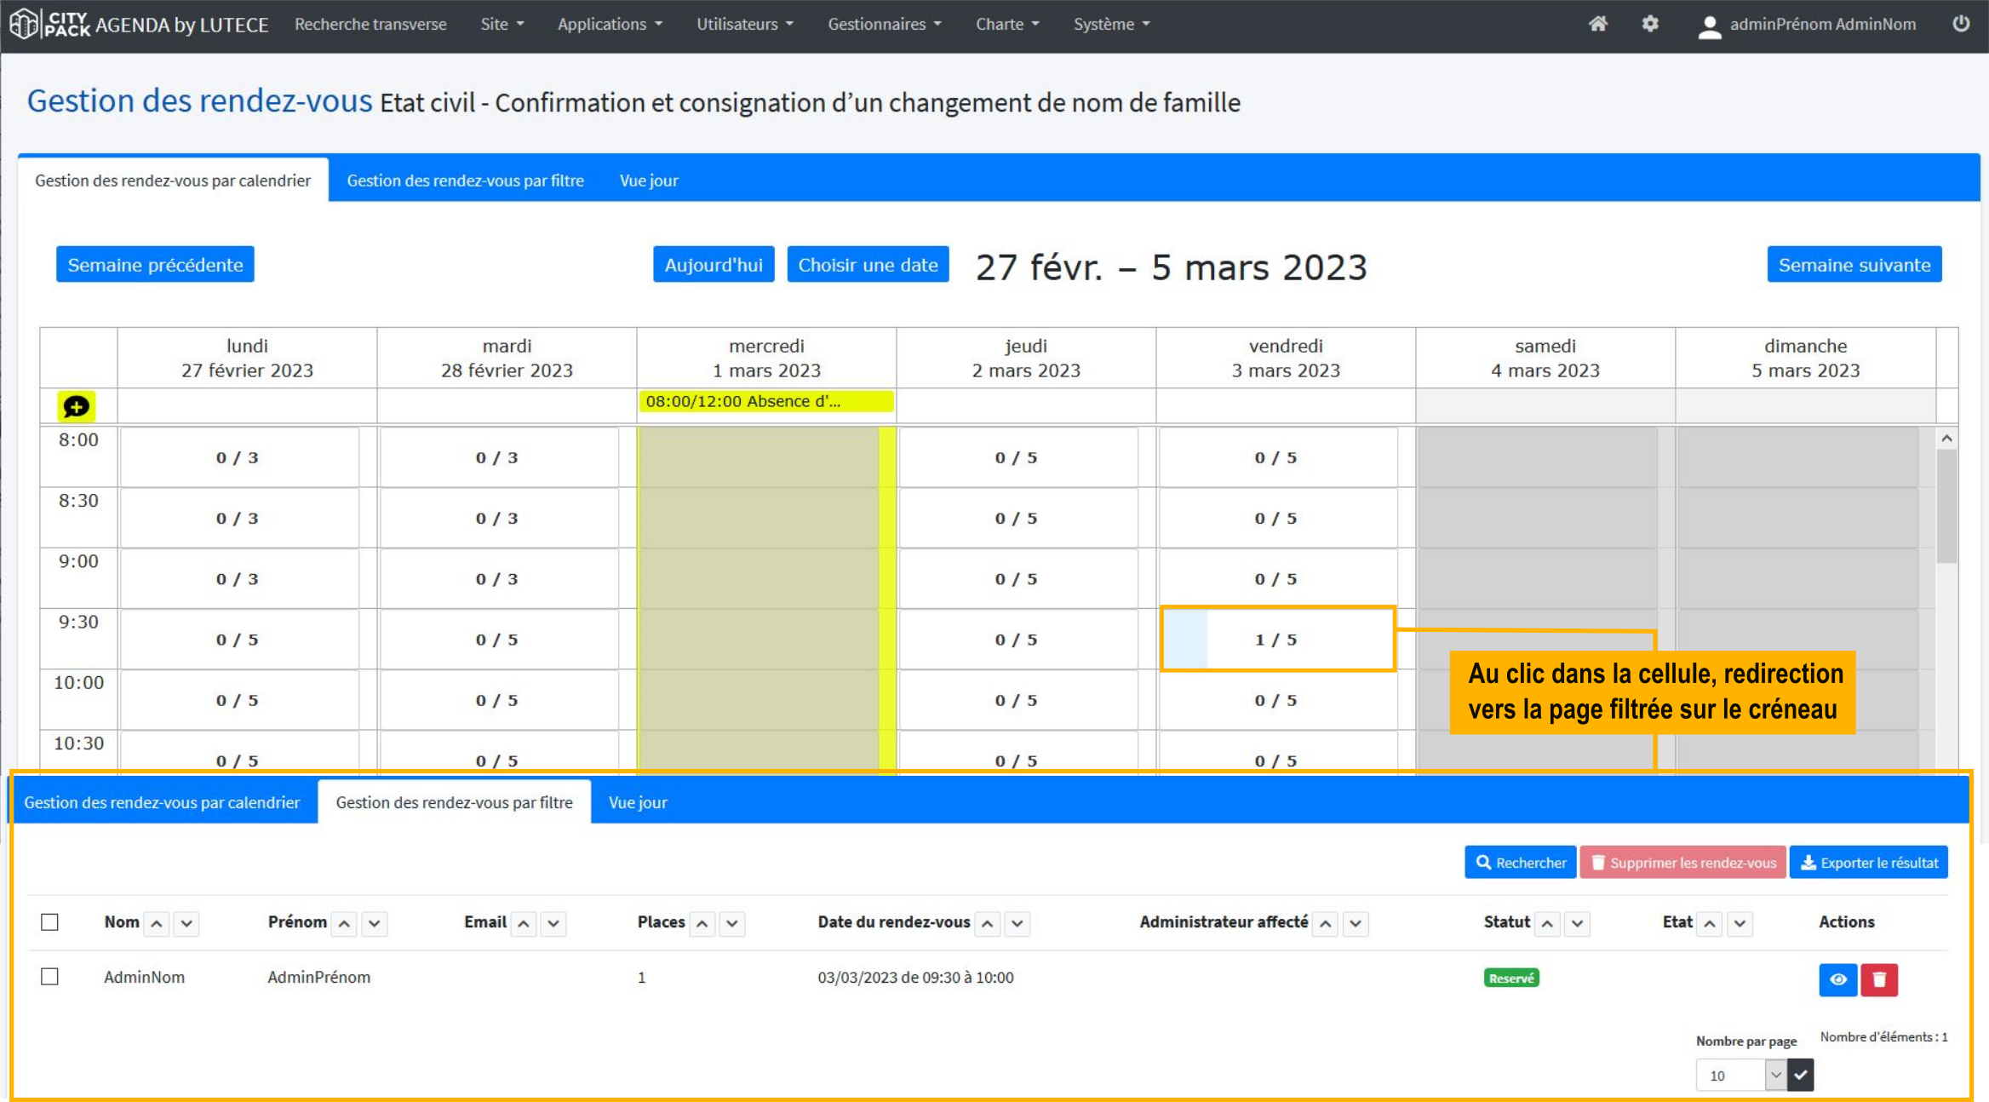This screenshot has width=1989, height=1102.
Task: Delete the AdminNom appointment with the trash icon
Action: tap(1879, 979)
